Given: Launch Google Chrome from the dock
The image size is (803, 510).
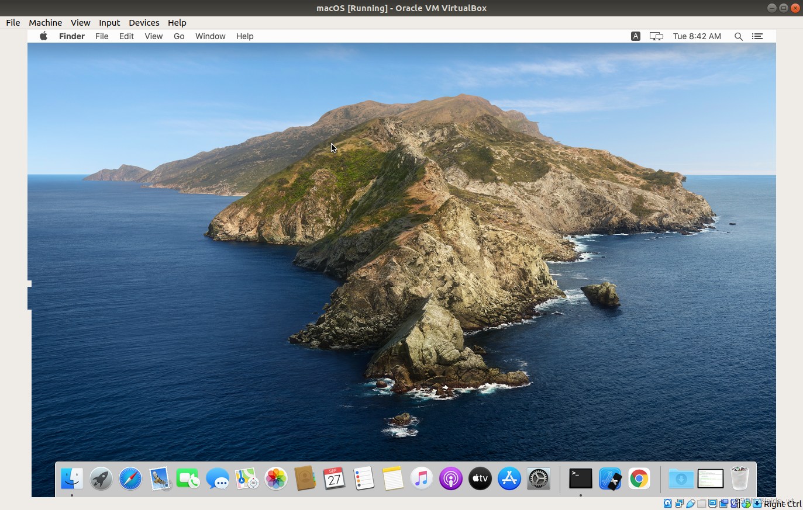Looking at the screenshot, I should click(x=639, y=479).
